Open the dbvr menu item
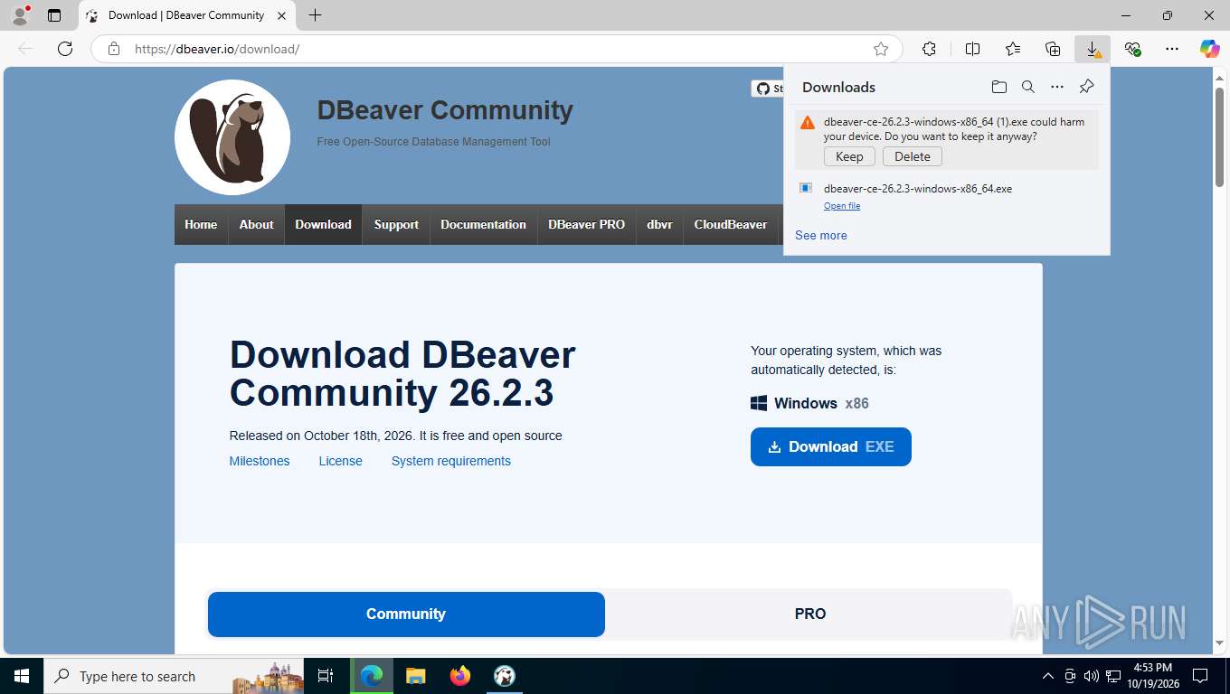Screen dimensions: 1230x694 (659, 224)
